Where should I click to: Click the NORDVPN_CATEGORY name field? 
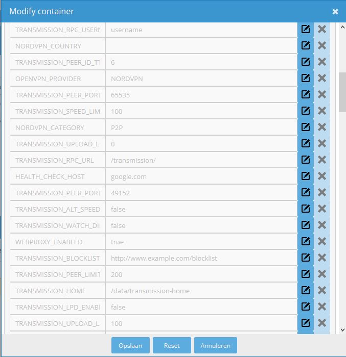pyautogui.click(x=58, y=127)
